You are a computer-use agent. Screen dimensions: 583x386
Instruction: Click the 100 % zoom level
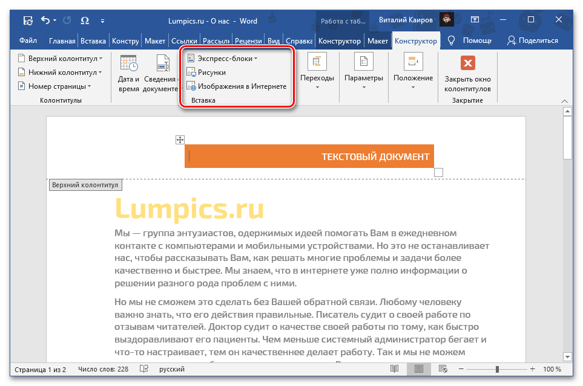(x=552, y=369)
